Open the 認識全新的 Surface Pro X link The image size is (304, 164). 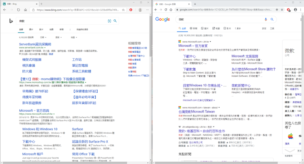90,142
